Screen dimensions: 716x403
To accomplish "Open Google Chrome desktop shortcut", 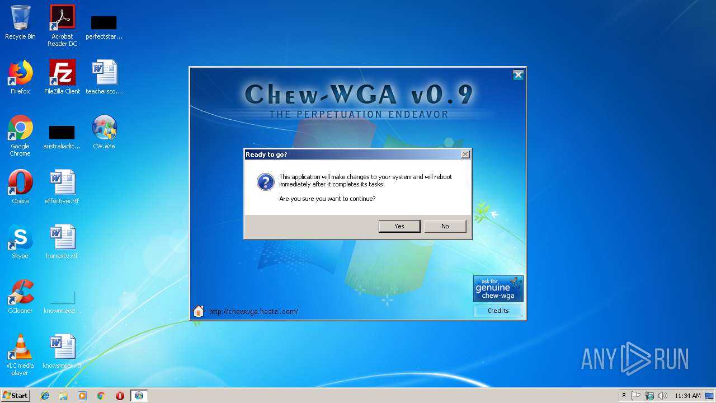I will point(20,135).
